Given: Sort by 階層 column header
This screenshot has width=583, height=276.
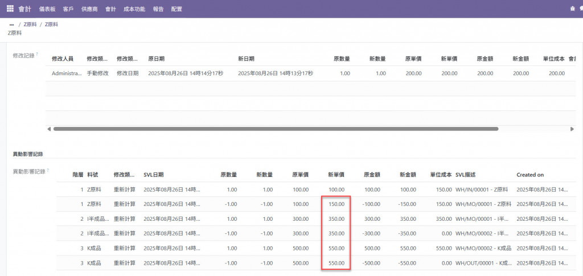Looking at the screenshot, I should pyautogui.click(x=78, y=175).
